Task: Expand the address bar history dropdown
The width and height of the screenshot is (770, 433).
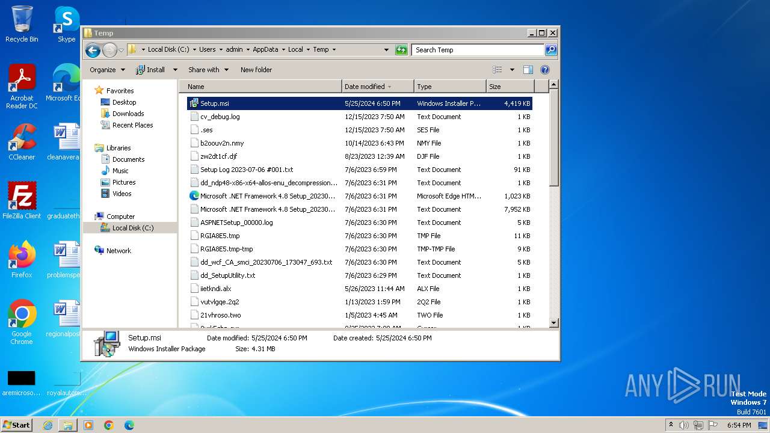Action: tap(386, 50)
